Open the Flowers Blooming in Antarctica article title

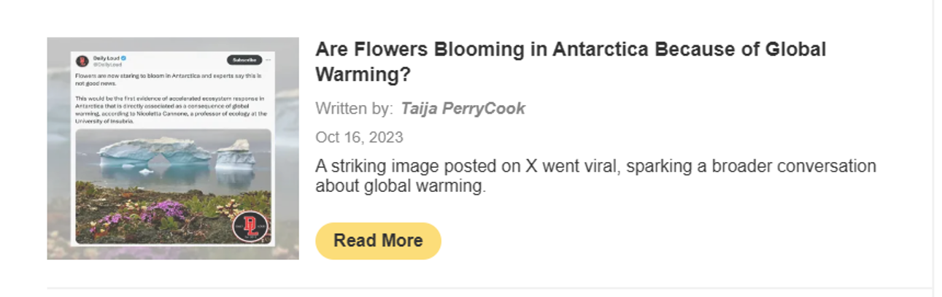(x=570, y=50)
